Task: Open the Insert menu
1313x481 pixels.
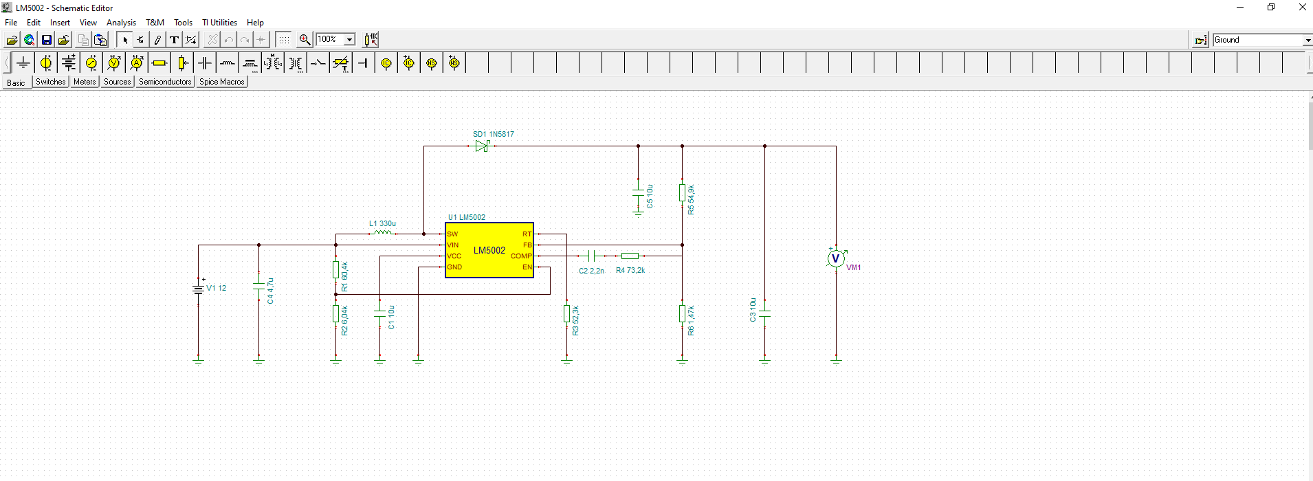Action: point(60,23)
